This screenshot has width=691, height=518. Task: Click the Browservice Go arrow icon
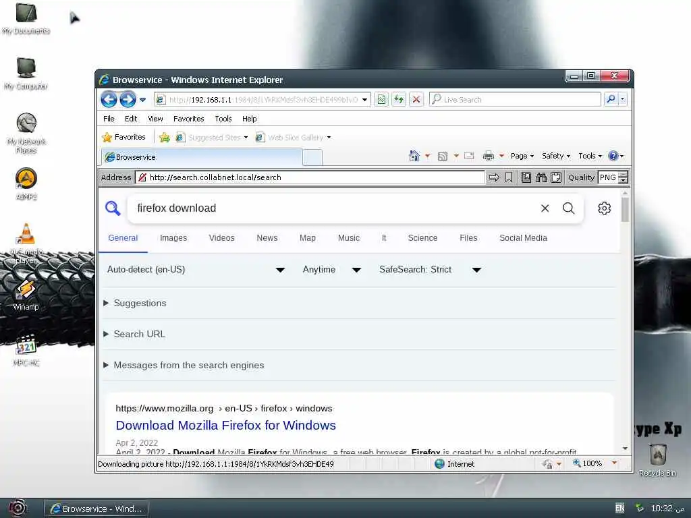click(494, 177)
